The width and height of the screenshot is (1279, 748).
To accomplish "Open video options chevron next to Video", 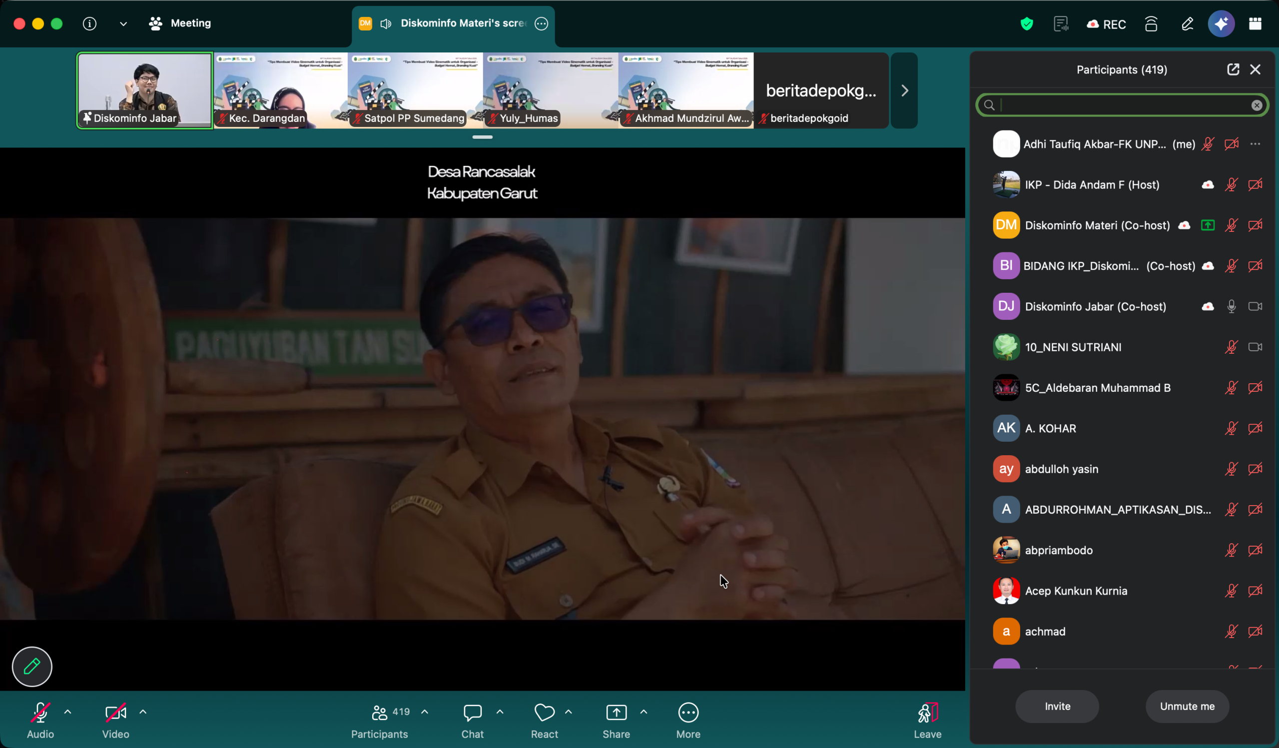I will coord(142,712).
